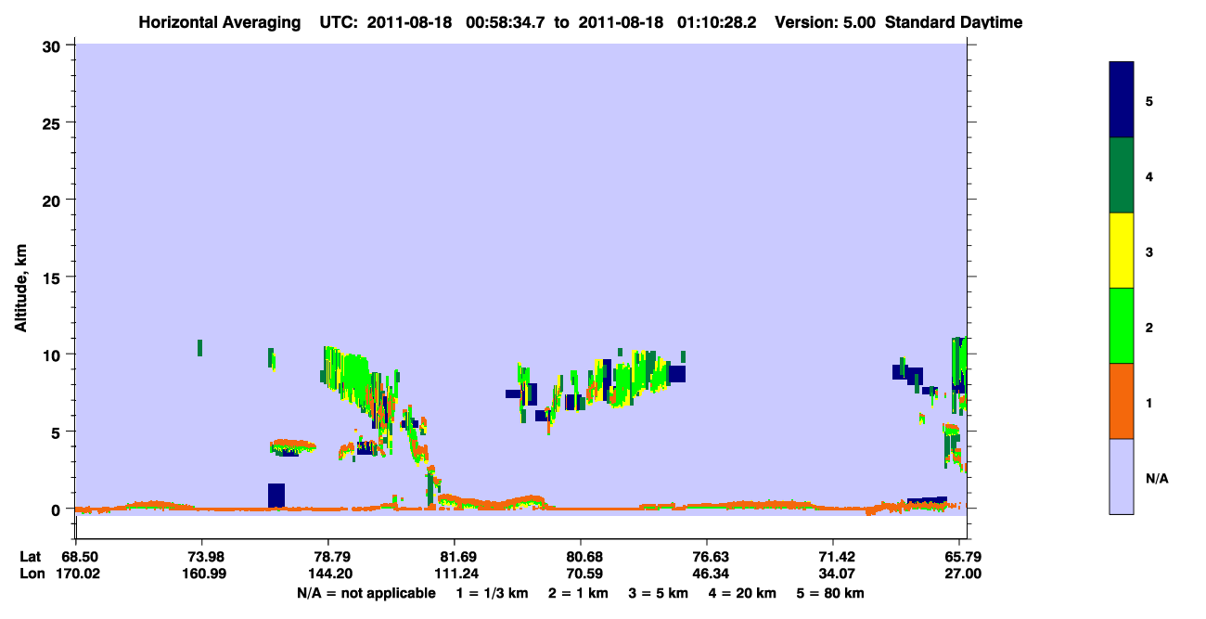Click latitude value 65.79
The width and height of the screenshot is (1206, 619).
(x=963, y=557)
